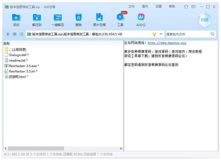Image resolution: width=221 pixels, height=160 pixels.
Task: Click the horizontal scrollbar in file list
Action: [36, 148]
